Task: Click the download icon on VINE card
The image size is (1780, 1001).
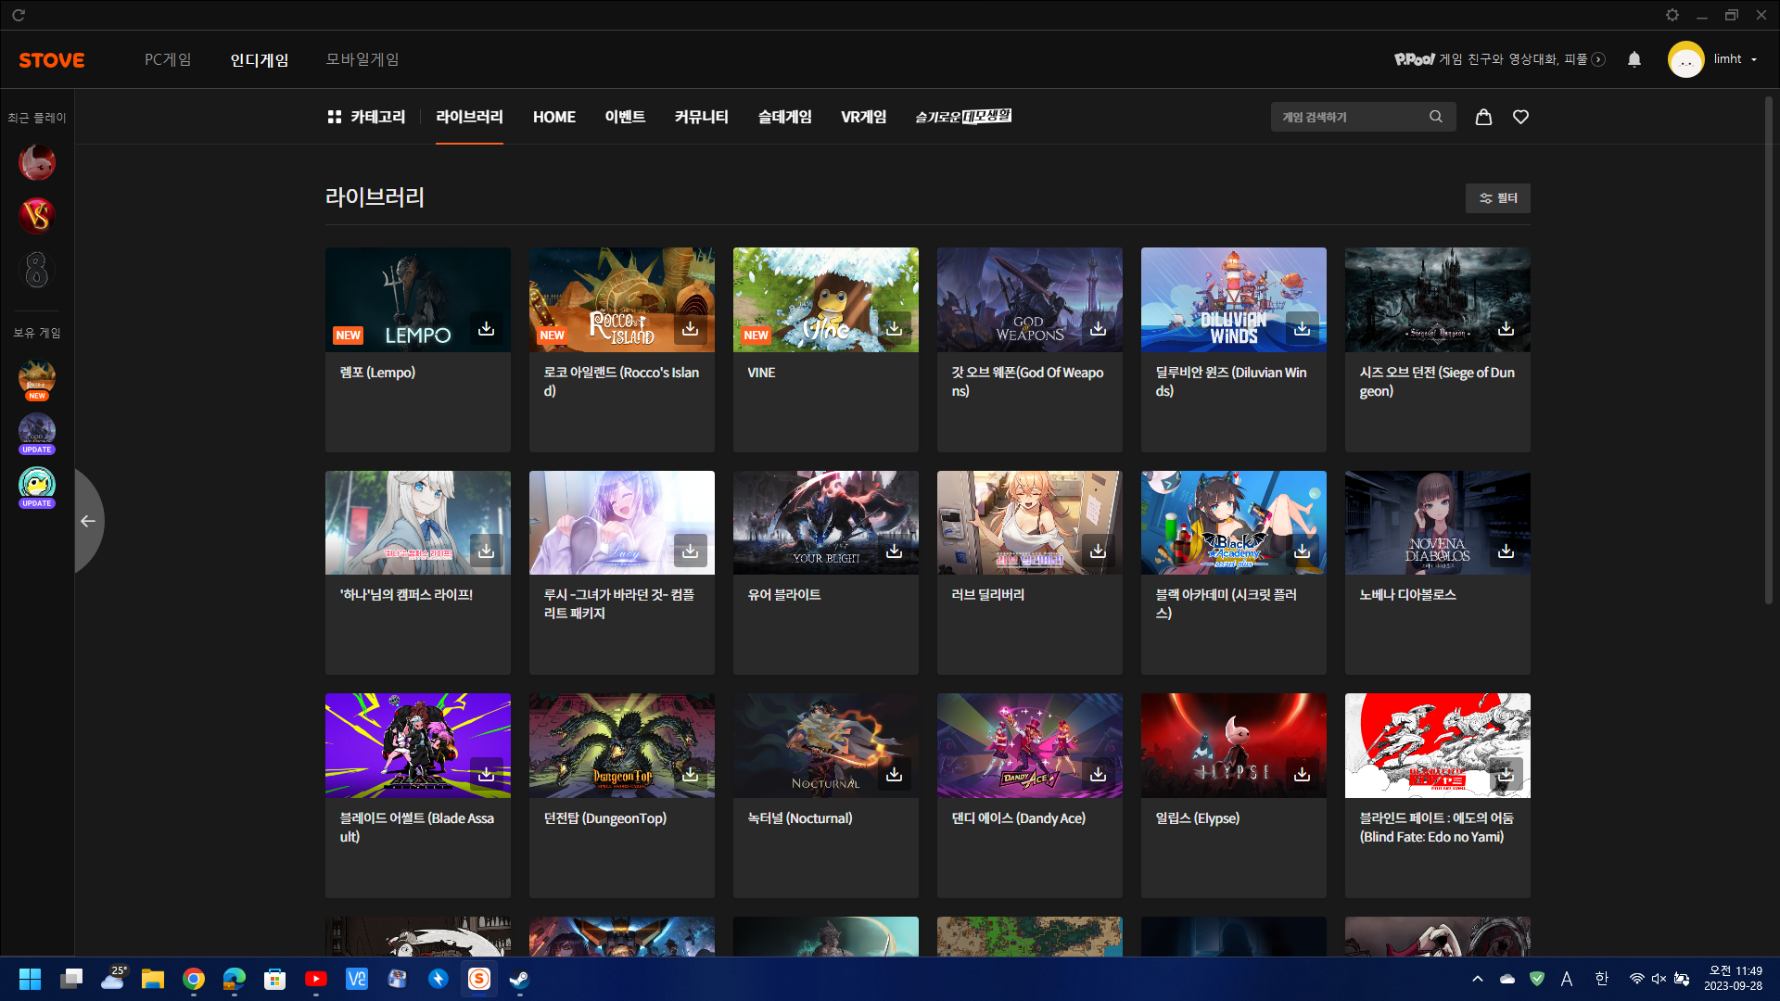Action: point(894,328)
